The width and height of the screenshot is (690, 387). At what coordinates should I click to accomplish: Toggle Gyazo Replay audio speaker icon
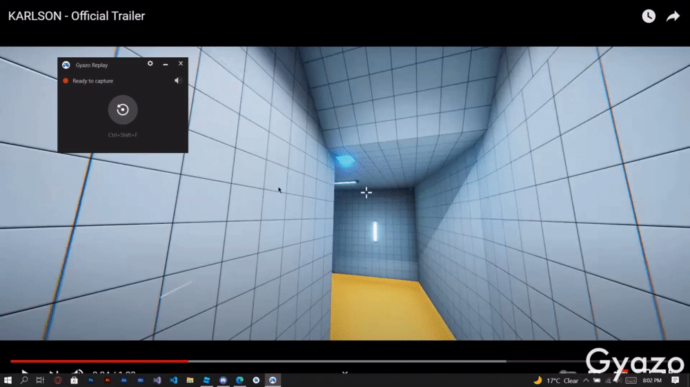pos(177,81)
